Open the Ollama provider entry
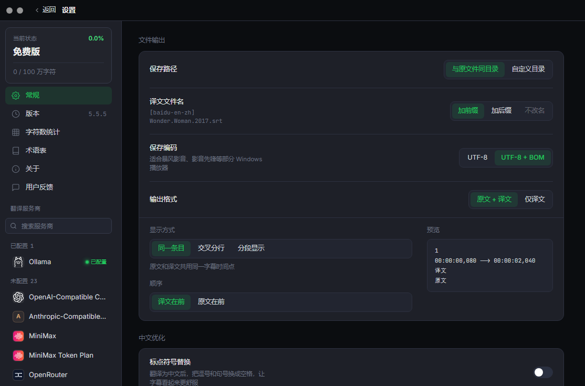The width and height of the screenshot is (585, 386). (59, 262)
